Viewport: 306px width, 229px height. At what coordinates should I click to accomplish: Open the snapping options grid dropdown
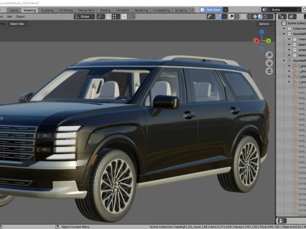[x=116, y=17]
